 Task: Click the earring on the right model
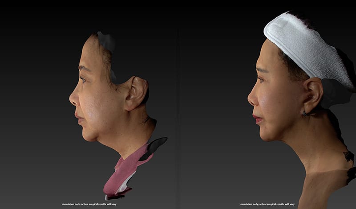(x=304, y=113)
